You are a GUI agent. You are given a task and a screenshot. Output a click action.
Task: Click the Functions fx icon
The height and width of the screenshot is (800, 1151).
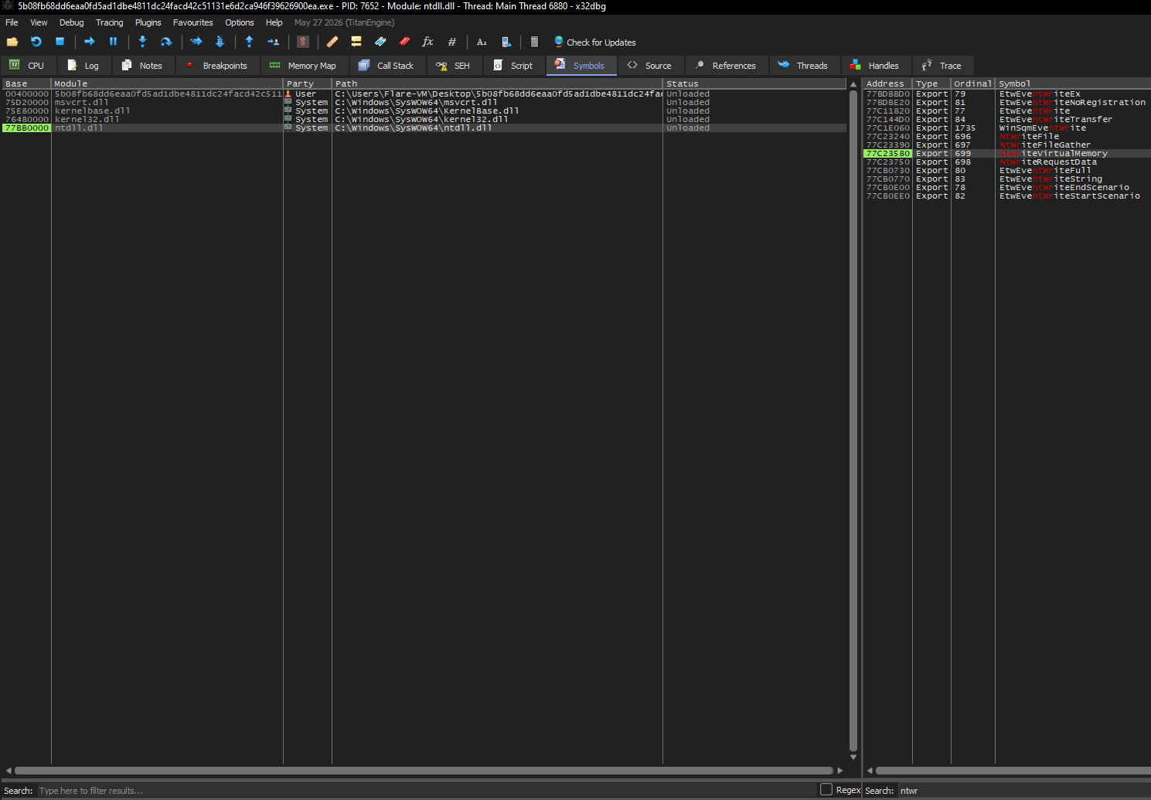427,42
